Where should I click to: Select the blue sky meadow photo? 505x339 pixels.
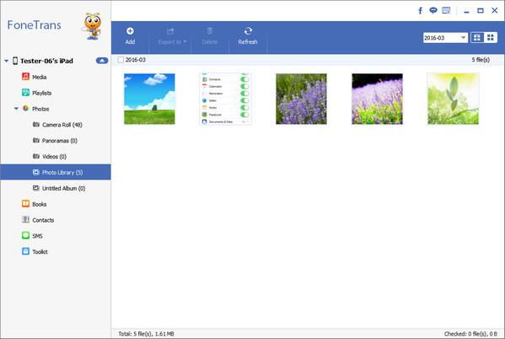[x=149, y=99]
